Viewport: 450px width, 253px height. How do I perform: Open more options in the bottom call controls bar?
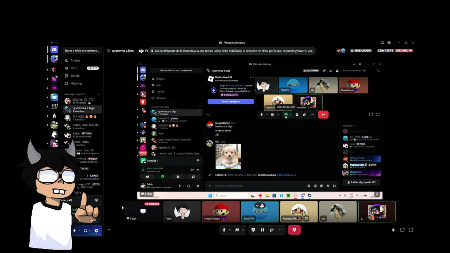click(x=281, y=230)
